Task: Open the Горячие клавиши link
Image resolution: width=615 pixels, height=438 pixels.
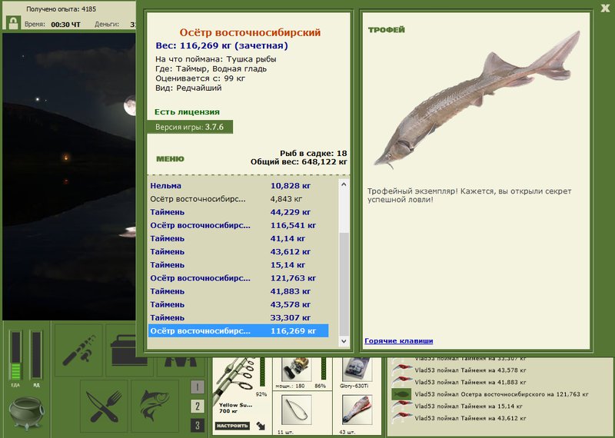Action: [x=399, y=340]
